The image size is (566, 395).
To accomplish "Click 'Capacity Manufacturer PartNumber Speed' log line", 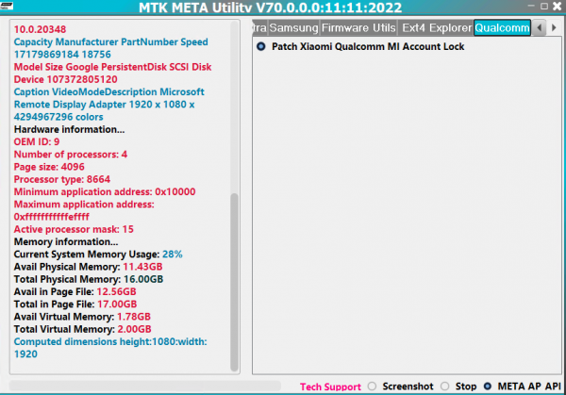I will (x=110, y=41).
